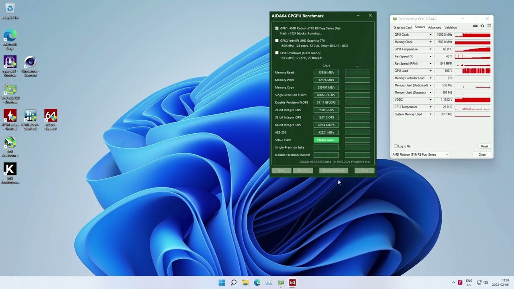Viewport: 514px width, 289px height.
Task: Open the AMD Radeon R9 Fury Series GPU selector
Action: point(420,155)
